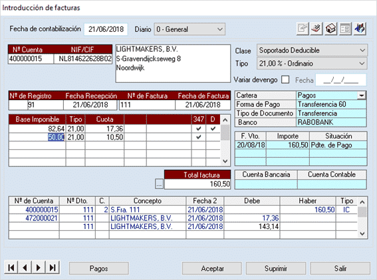
Task: Click the Aceptar button
Action: pyautogui.click(x=212, y=269)
